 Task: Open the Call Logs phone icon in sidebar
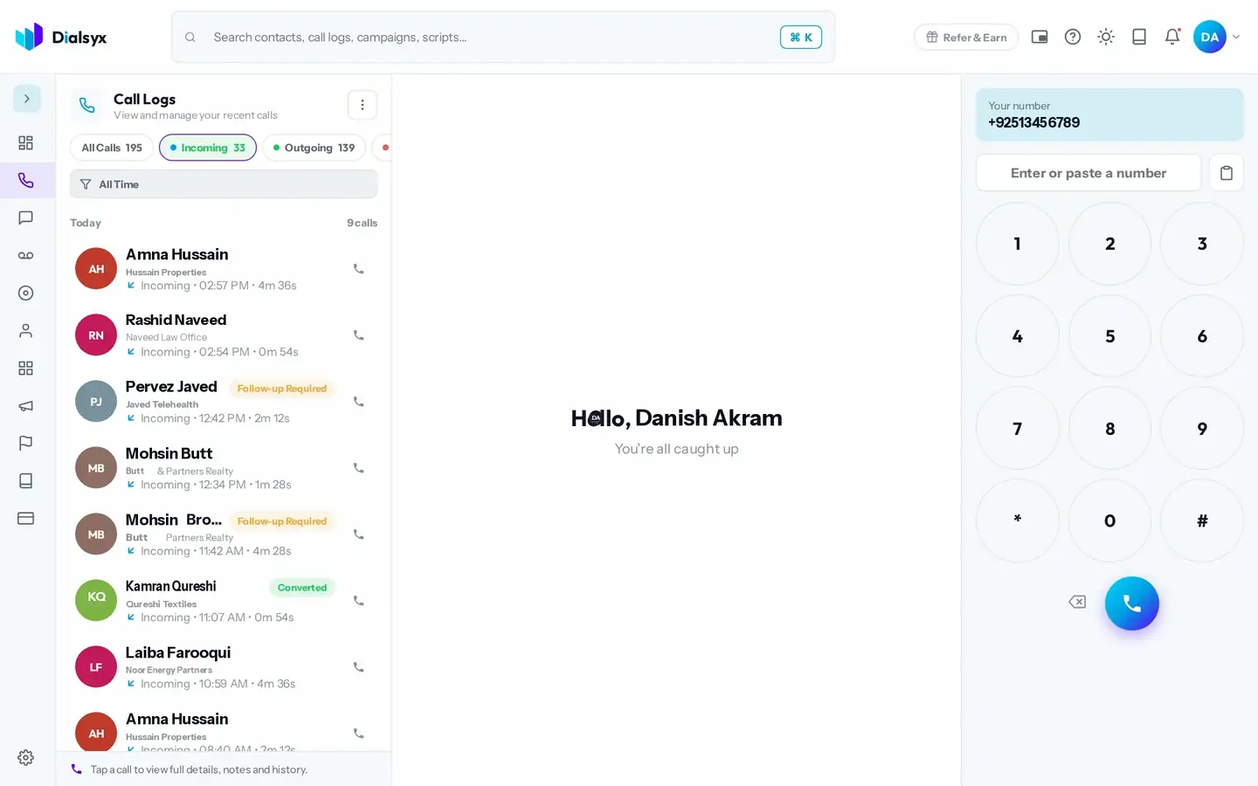coord(26,181)
